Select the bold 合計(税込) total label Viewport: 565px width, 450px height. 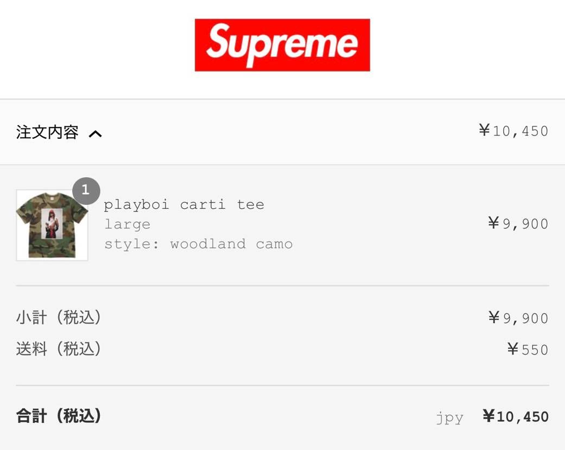[x=59, y=416]
